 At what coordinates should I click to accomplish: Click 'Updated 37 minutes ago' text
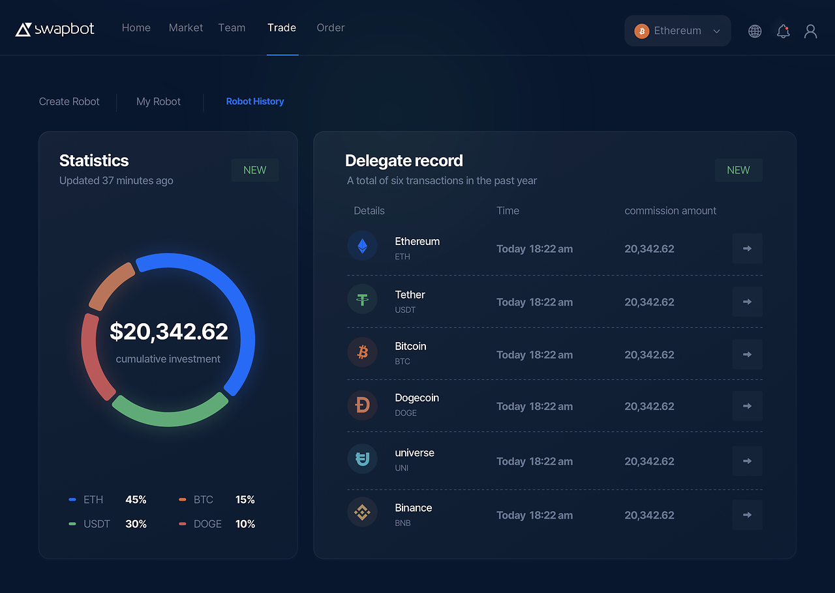116,181
